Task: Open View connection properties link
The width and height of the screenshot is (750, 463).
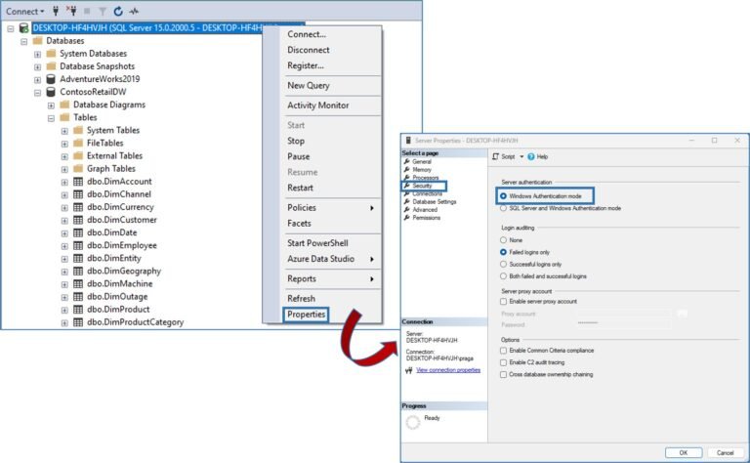Action: point(448,370)
